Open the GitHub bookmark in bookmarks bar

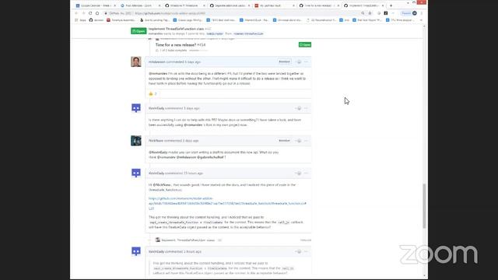[x=96, y=20]
